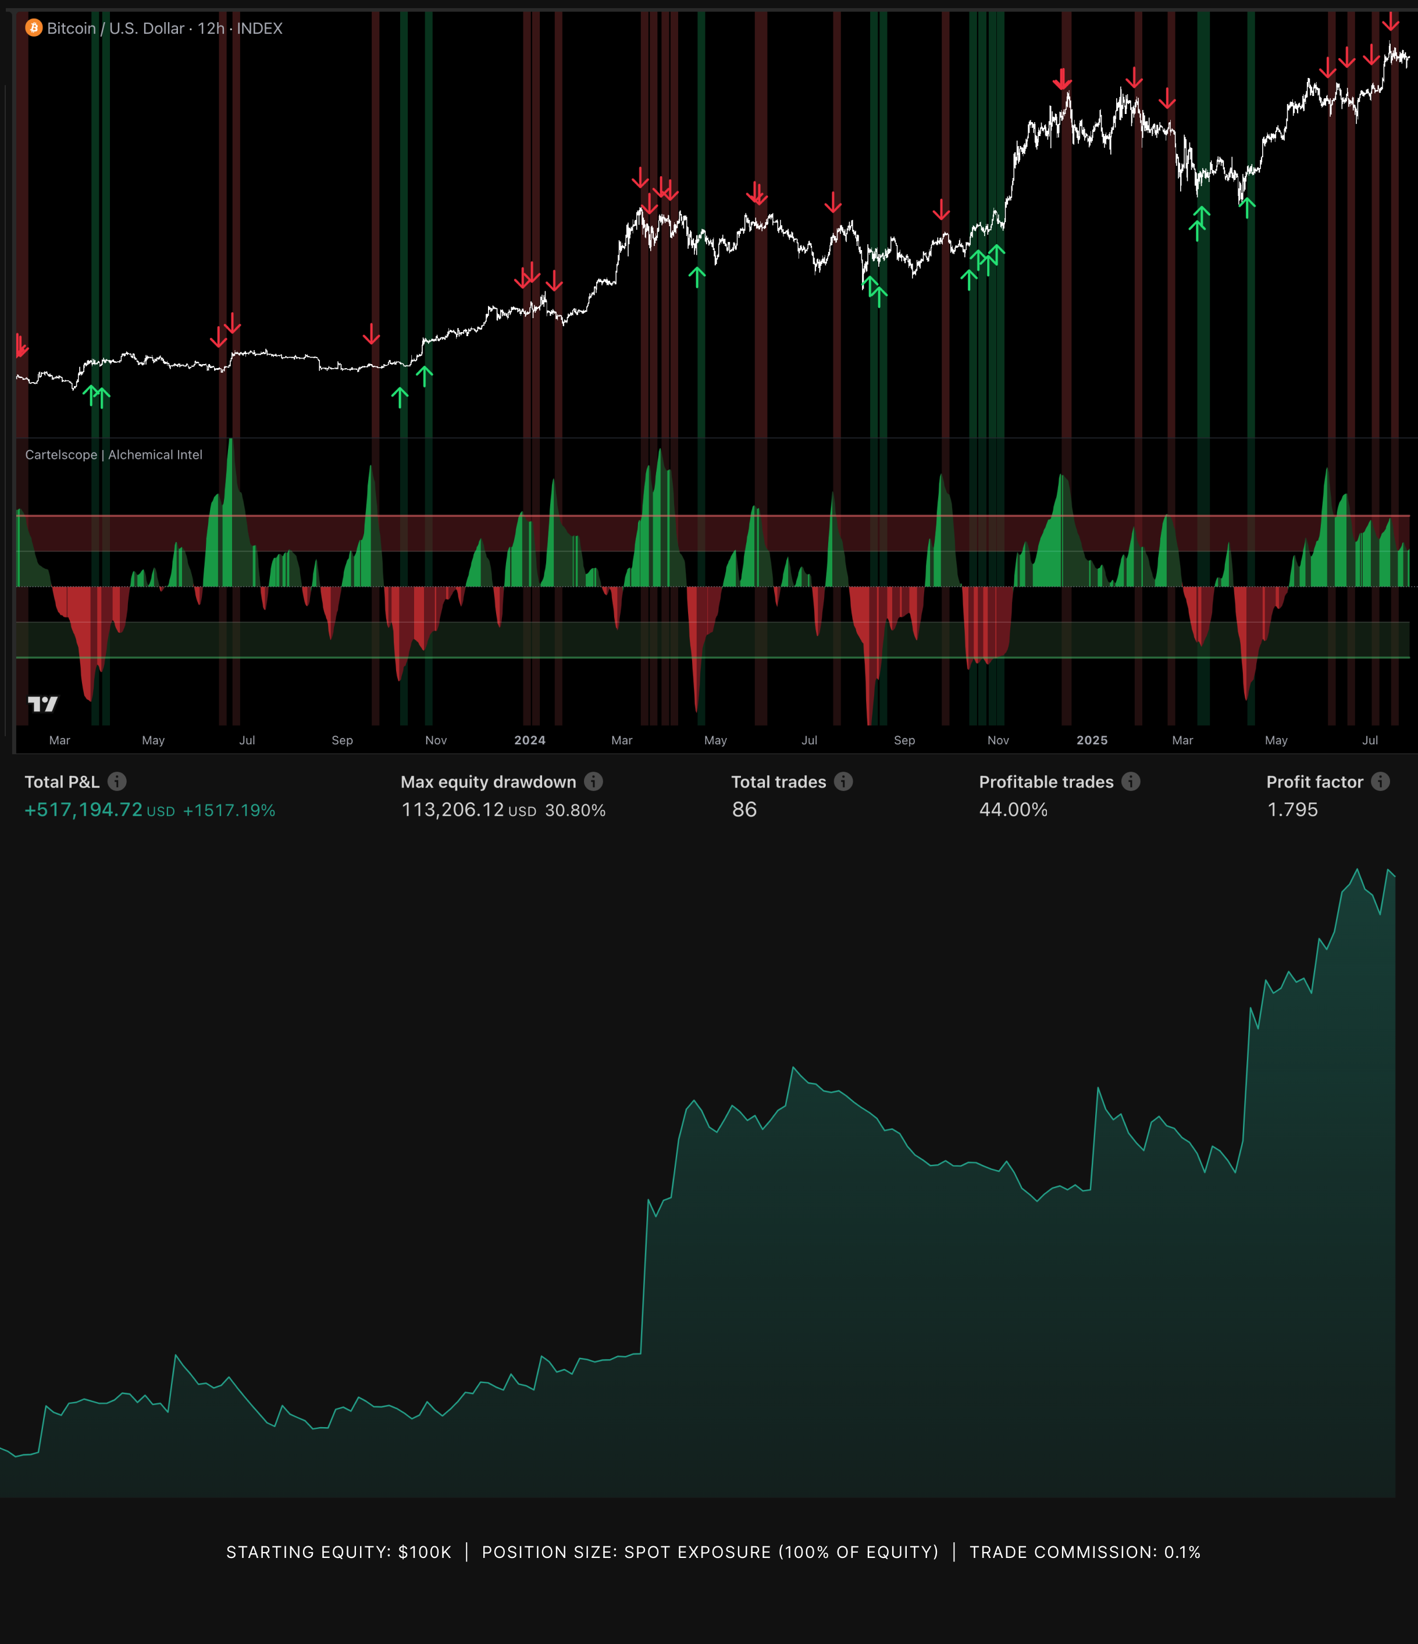
Task: Select the 44.00% profitable trades figure
Action: (x=1013, y=809)
